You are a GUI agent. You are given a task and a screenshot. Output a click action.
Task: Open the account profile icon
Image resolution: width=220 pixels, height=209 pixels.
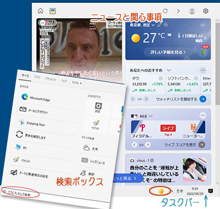[x=192, y=11]
